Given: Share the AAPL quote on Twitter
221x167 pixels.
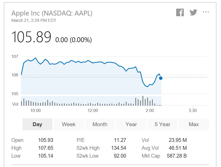Looking at the screenshot, I should point(193,12).
